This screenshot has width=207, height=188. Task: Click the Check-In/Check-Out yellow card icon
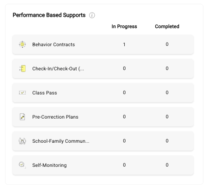(x=22, y=68)
